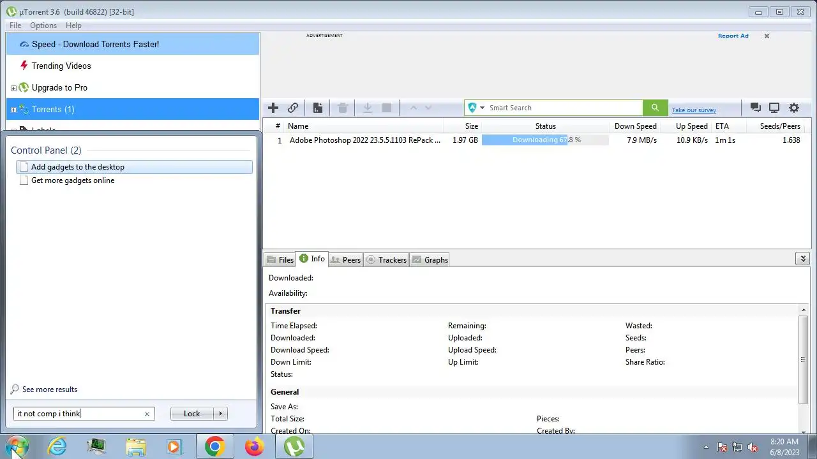
Task: Click the Move Up Queue arrow
Action: pyautogui.click(x=413, y=108)
